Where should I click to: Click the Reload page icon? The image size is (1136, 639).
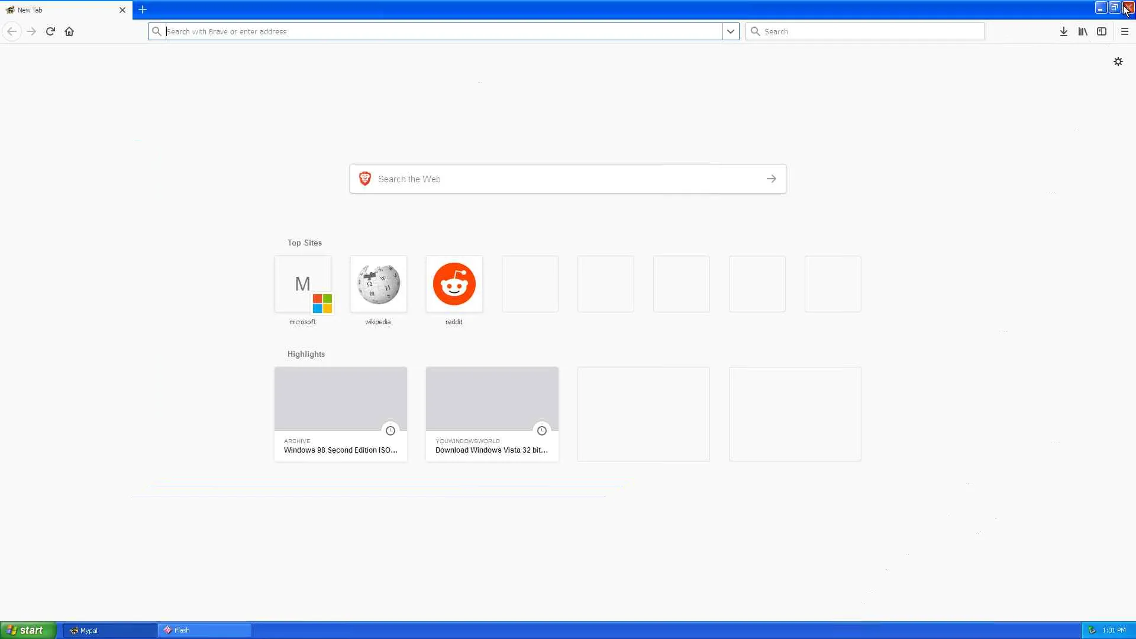coord(50,31)
